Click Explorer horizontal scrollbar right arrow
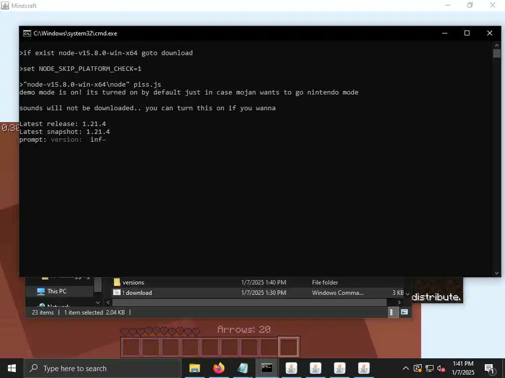The image size is (505, 378). coord(399,303)
